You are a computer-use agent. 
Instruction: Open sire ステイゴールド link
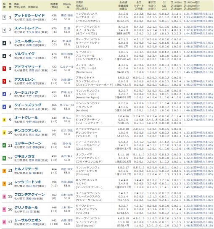85,65
